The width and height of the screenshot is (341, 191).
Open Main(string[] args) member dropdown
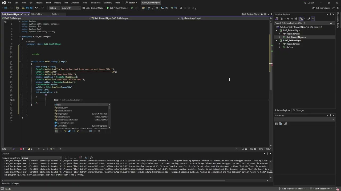tap(225, 18)
